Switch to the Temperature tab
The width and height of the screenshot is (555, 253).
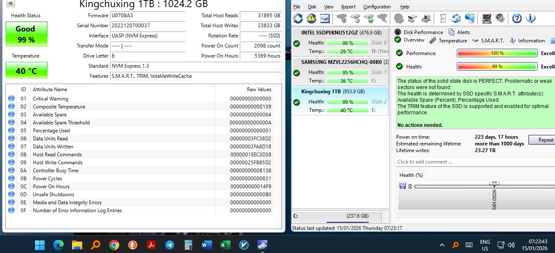[448, 41]
